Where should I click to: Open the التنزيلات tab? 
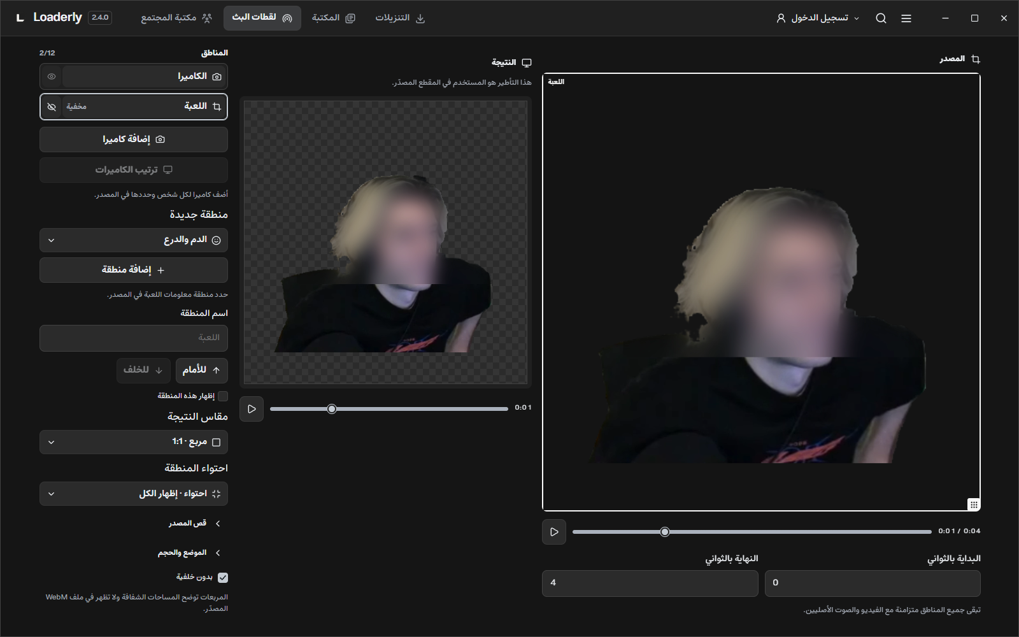(x=400, y=18)
